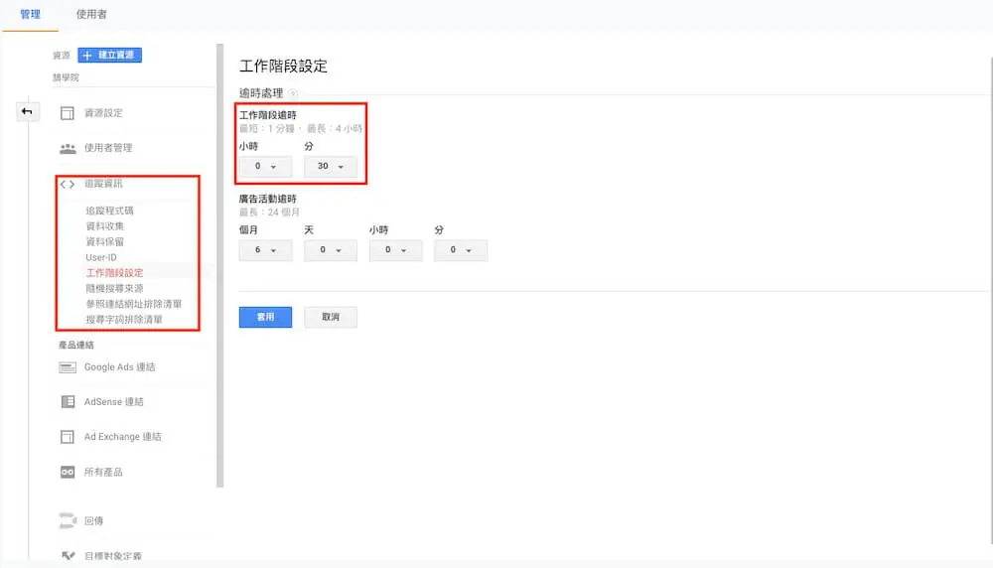
Task: Open 搜尋字詞排除清單 in the sidebar
Action: coord(124,320)
